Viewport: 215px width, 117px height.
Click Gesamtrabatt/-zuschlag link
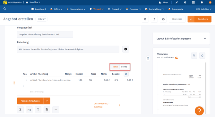point(101,105)
